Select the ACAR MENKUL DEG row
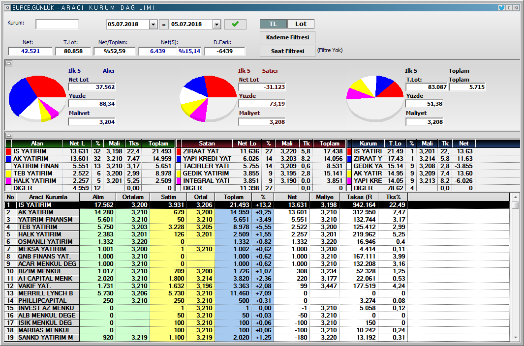524x346 pixels. coord(257,263)
